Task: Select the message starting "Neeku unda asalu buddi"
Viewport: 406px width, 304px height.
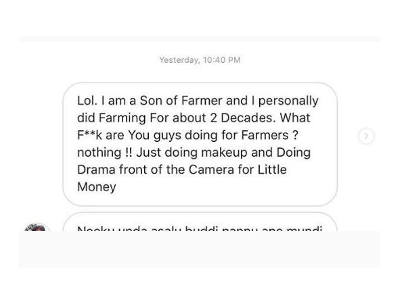Action: point(200,228)
